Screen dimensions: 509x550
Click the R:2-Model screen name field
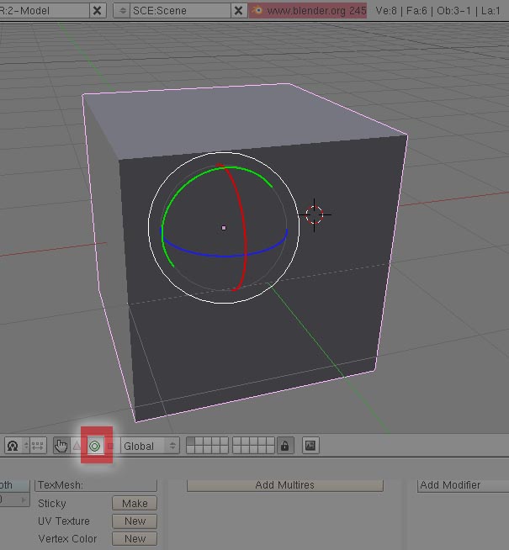click(44, 11)
